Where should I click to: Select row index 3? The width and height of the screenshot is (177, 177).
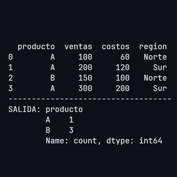coord(10,88)
